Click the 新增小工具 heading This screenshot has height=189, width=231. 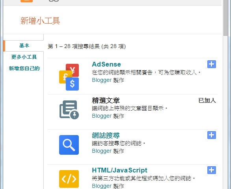[40, 20]
